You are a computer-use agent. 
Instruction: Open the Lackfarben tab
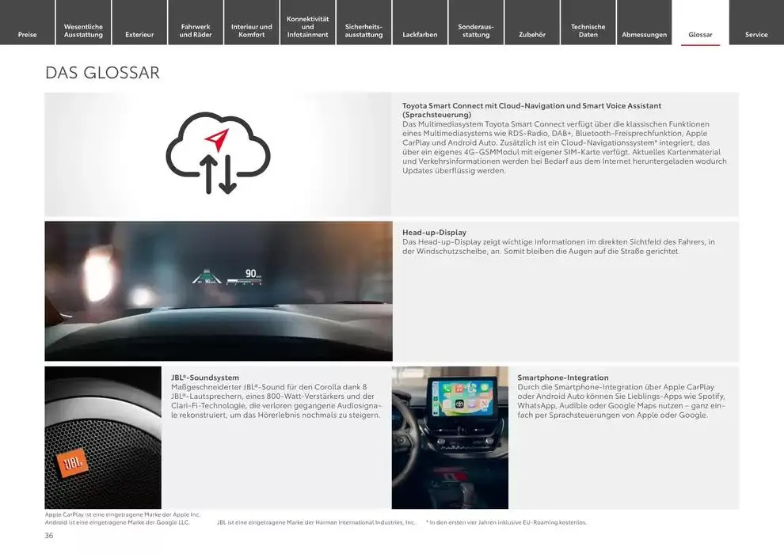click(420, 34)
